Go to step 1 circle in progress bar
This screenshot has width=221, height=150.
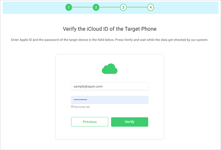coord(69,7)
